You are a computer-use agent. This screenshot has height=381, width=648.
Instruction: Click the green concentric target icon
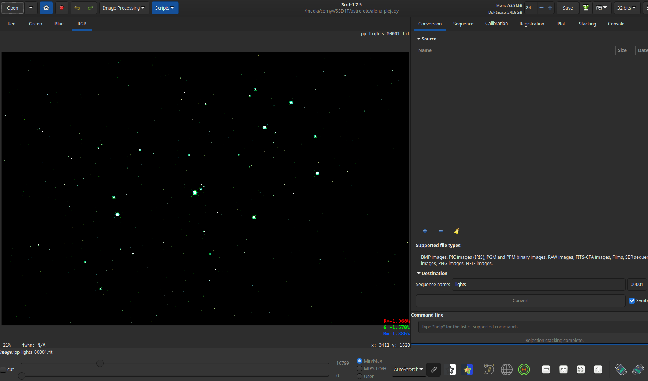click(x=524, y=369)
